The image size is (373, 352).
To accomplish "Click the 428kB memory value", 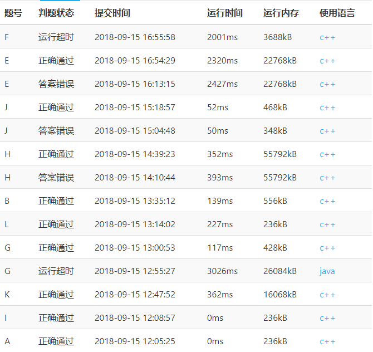I will tap(275, 247).
